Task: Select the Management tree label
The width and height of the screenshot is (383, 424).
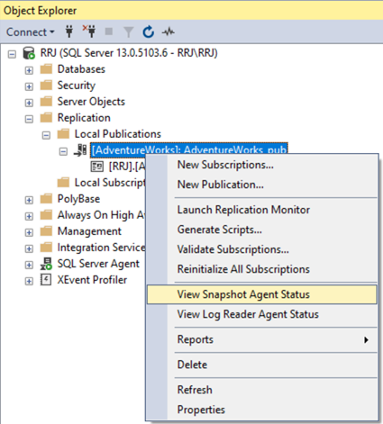Action: tap(89, 231)
